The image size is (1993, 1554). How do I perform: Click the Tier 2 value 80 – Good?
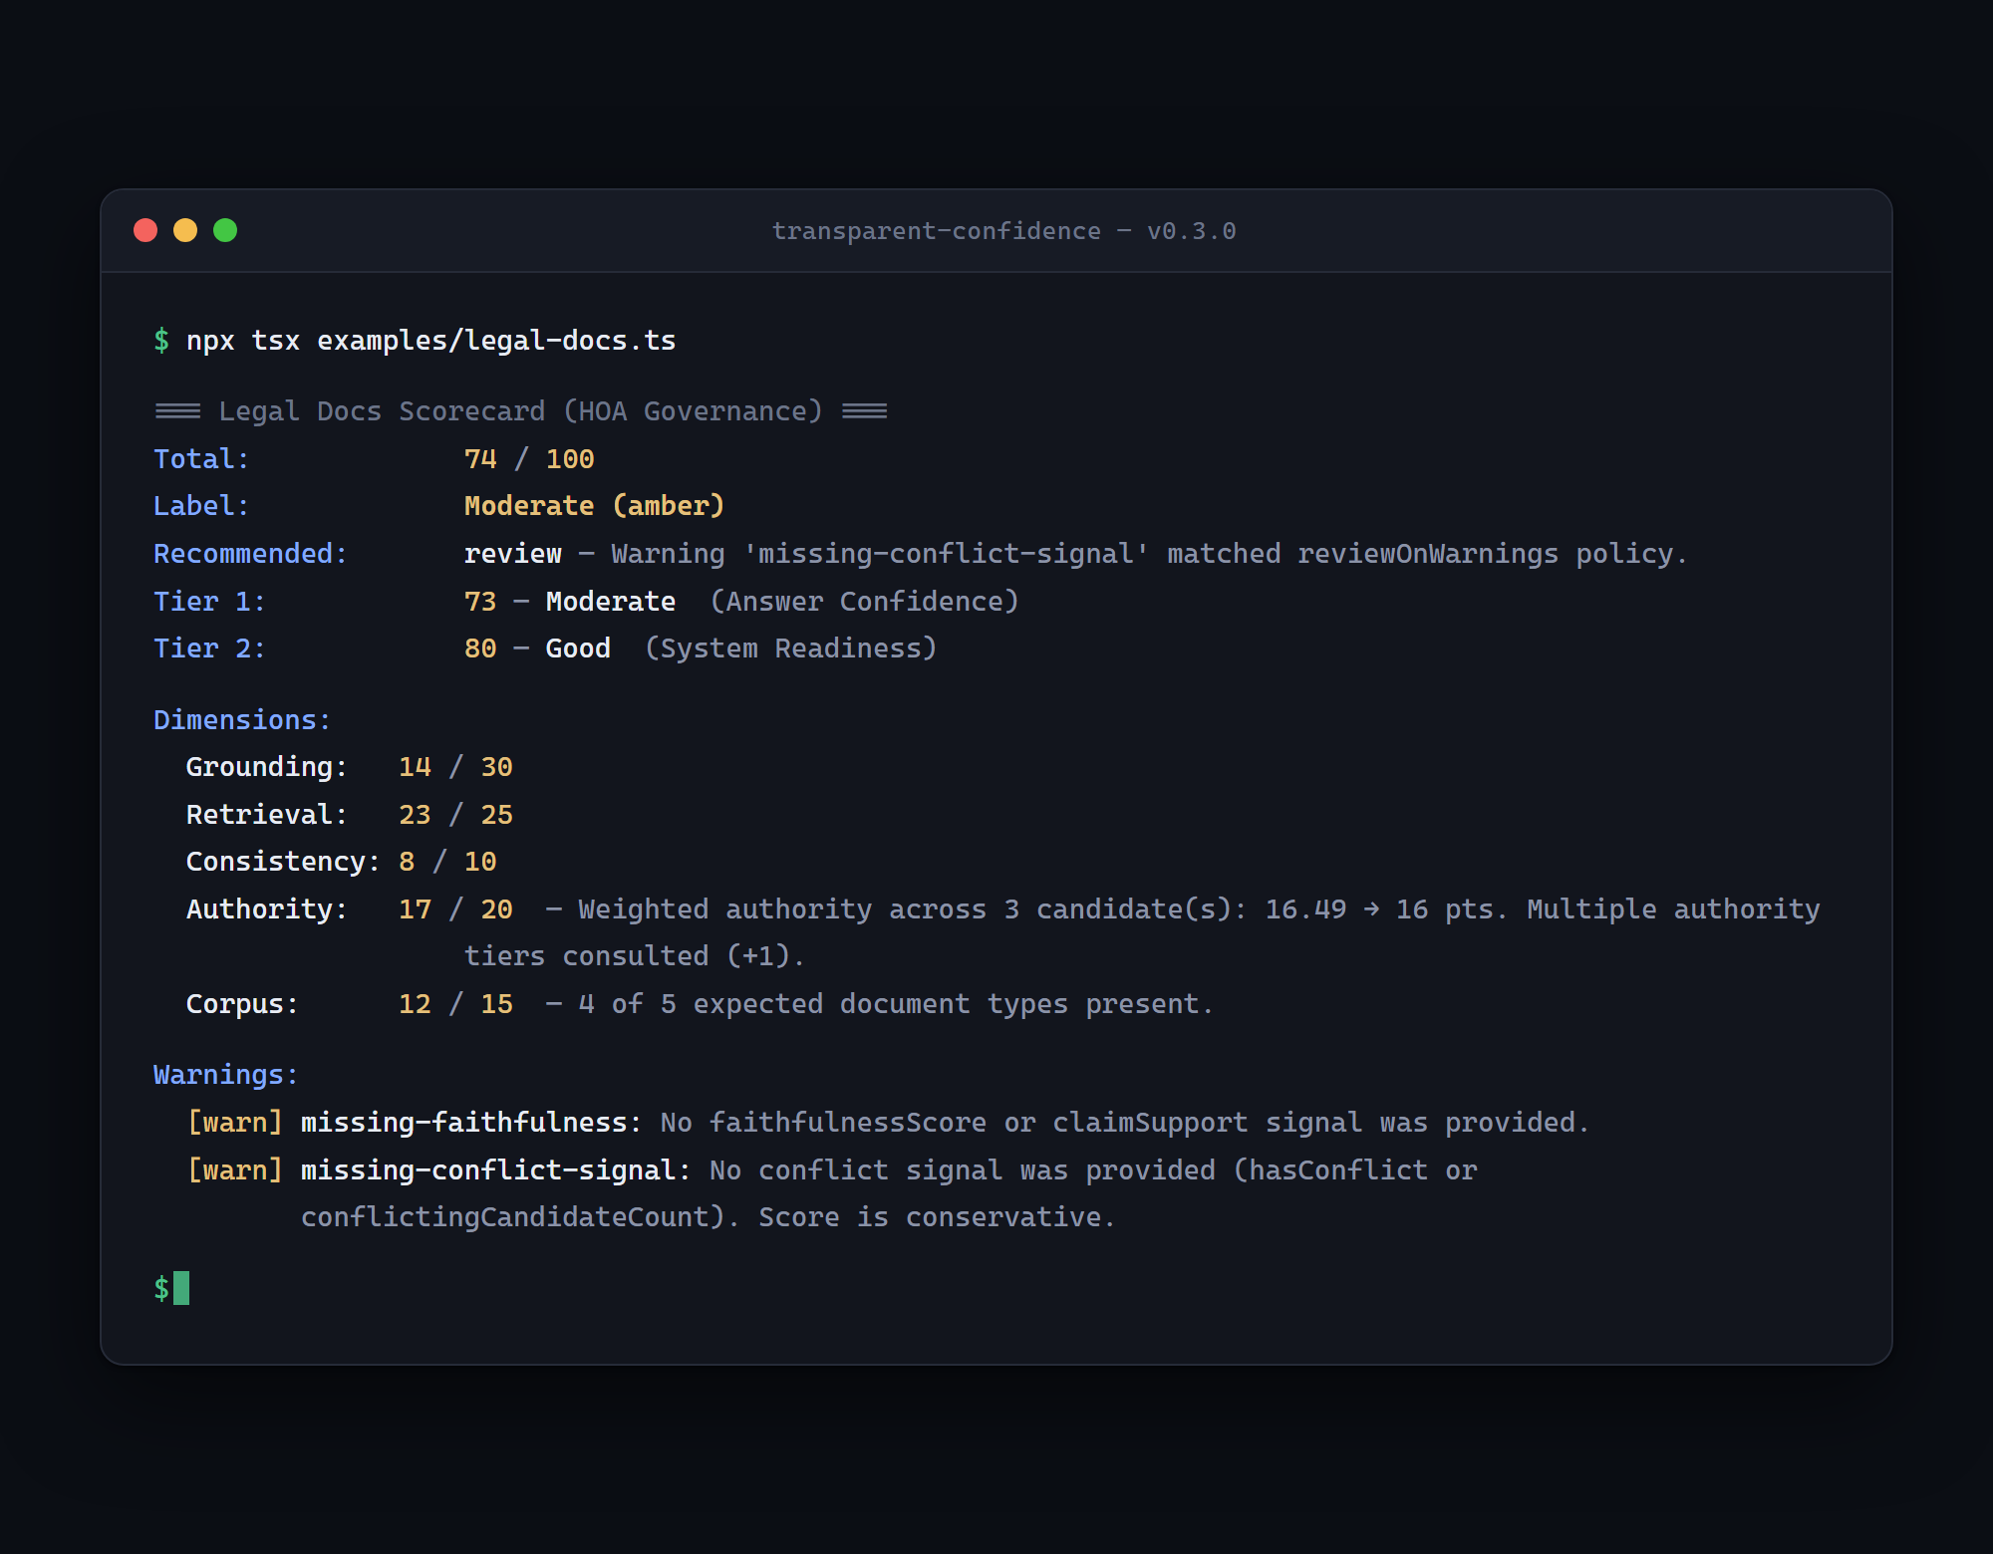click(537, 648)
